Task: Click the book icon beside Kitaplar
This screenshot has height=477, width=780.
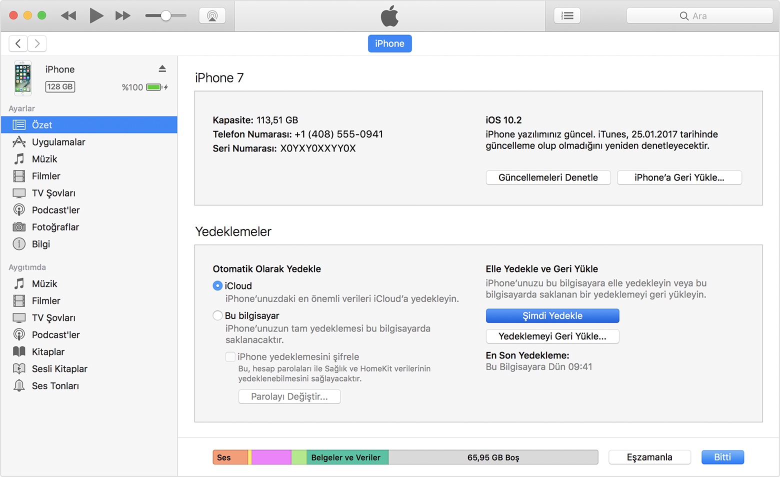Action: point(19,351)
